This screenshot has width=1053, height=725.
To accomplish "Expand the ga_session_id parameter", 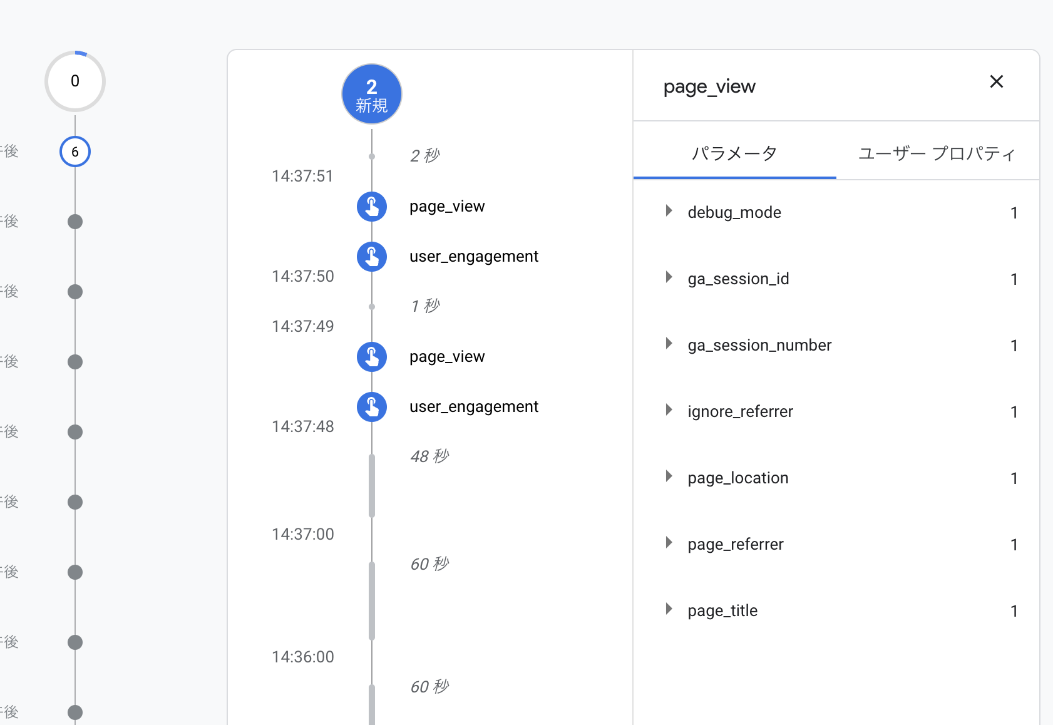I will (x=669, y=277).
